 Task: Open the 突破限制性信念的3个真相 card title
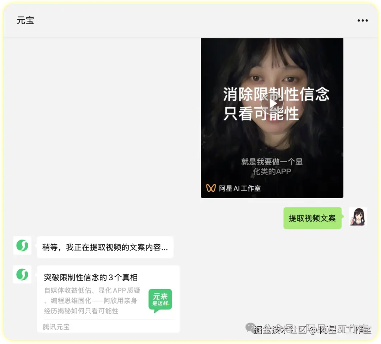tap(91, 277)
